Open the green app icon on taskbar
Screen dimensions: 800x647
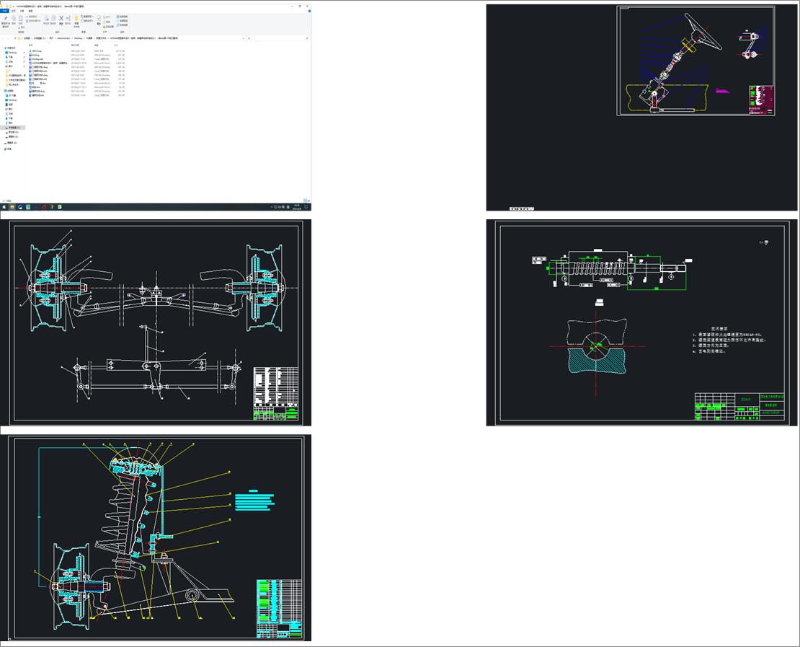click(x=60, y=207)
